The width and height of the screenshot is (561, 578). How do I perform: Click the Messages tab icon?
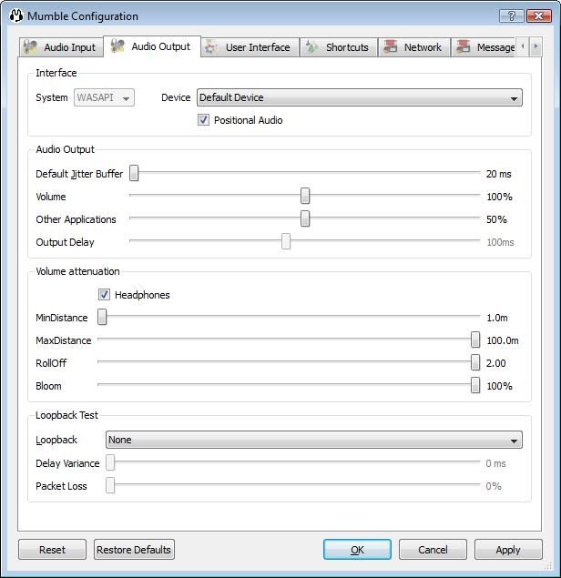point(464,47)
